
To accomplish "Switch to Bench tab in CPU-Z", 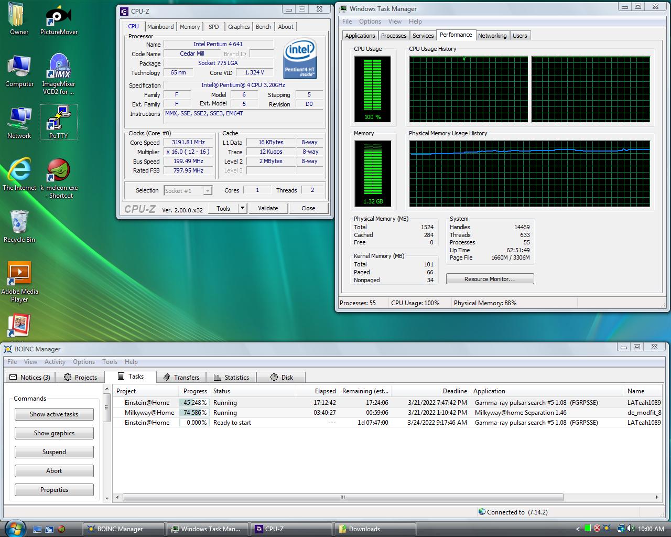I will click(264, 27).
